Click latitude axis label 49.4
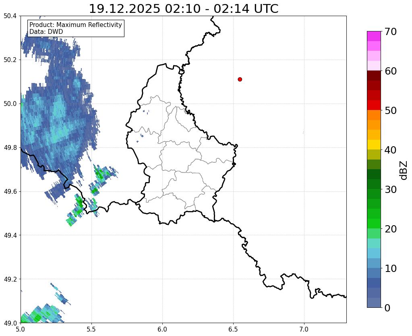Viewport: 412px width, 336px height. (10, 235)
